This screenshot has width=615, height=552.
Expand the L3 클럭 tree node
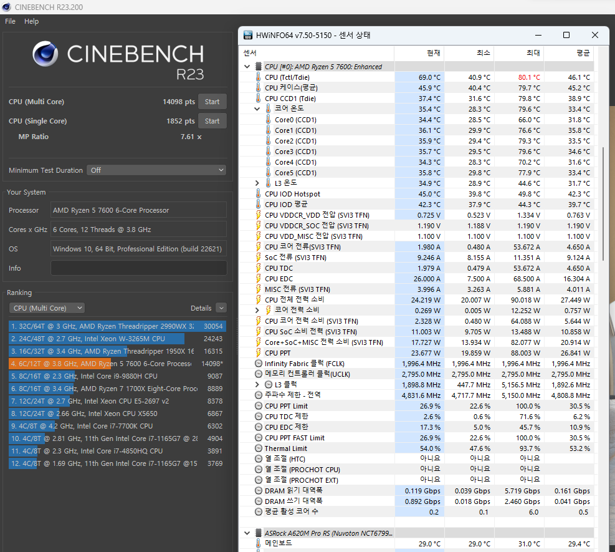click(257, 384)
